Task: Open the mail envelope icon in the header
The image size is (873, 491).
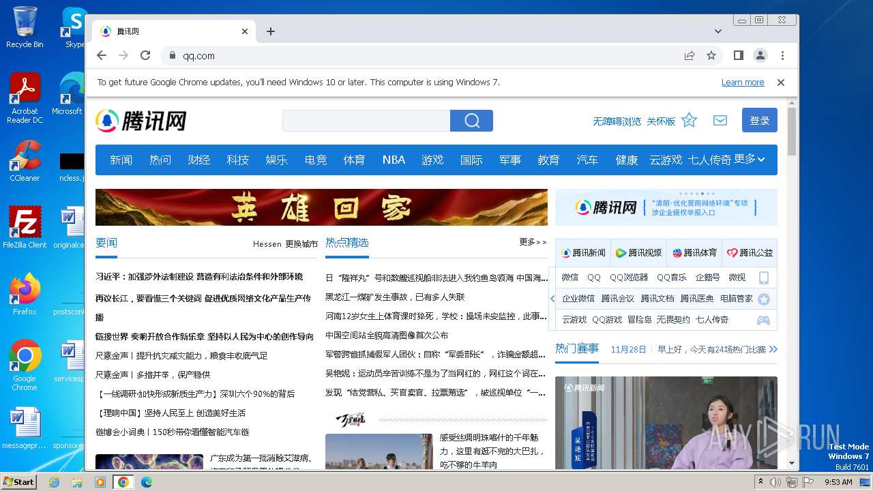Action: click(720, 121)
